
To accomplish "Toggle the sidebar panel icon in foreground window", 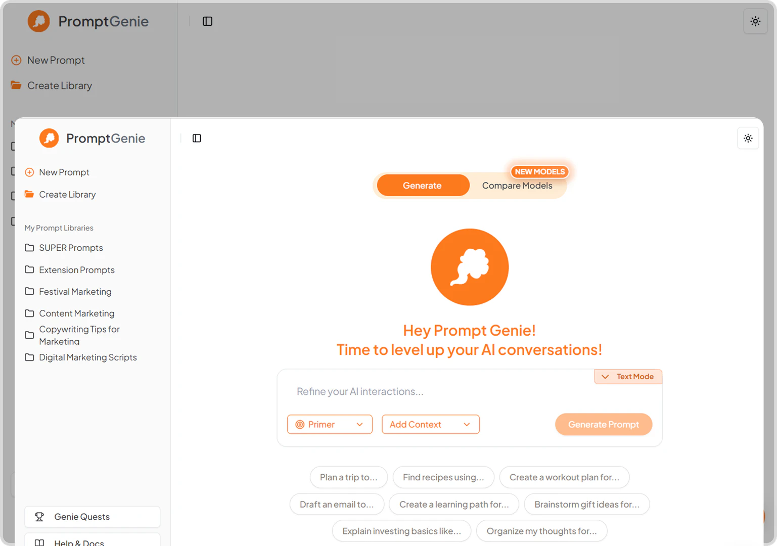I will coord(197,138).
